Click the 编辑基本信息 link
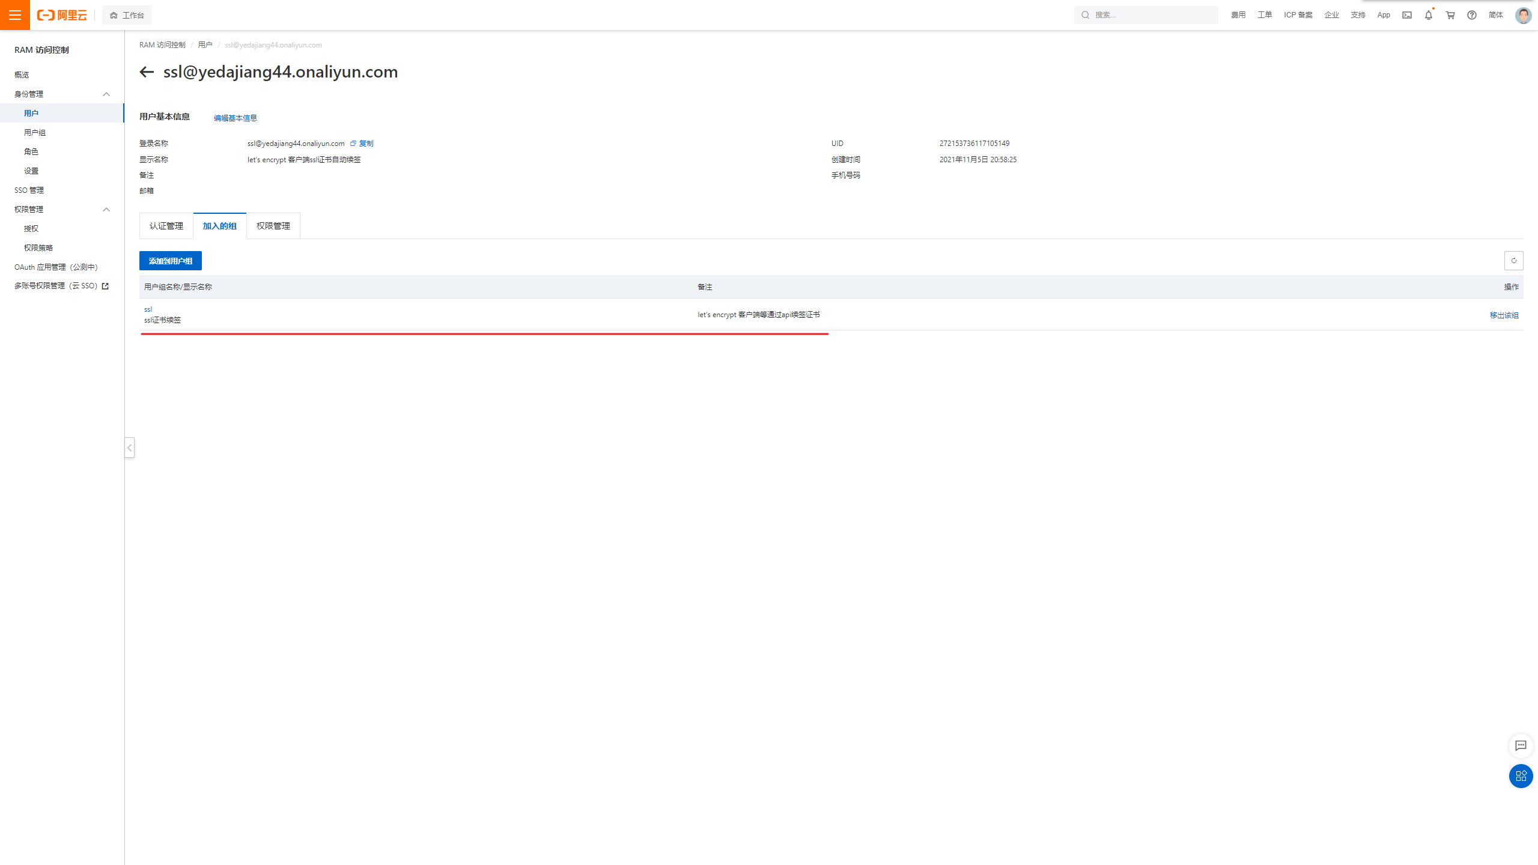This screenshot has height=865, width=1538. (236, 118)
